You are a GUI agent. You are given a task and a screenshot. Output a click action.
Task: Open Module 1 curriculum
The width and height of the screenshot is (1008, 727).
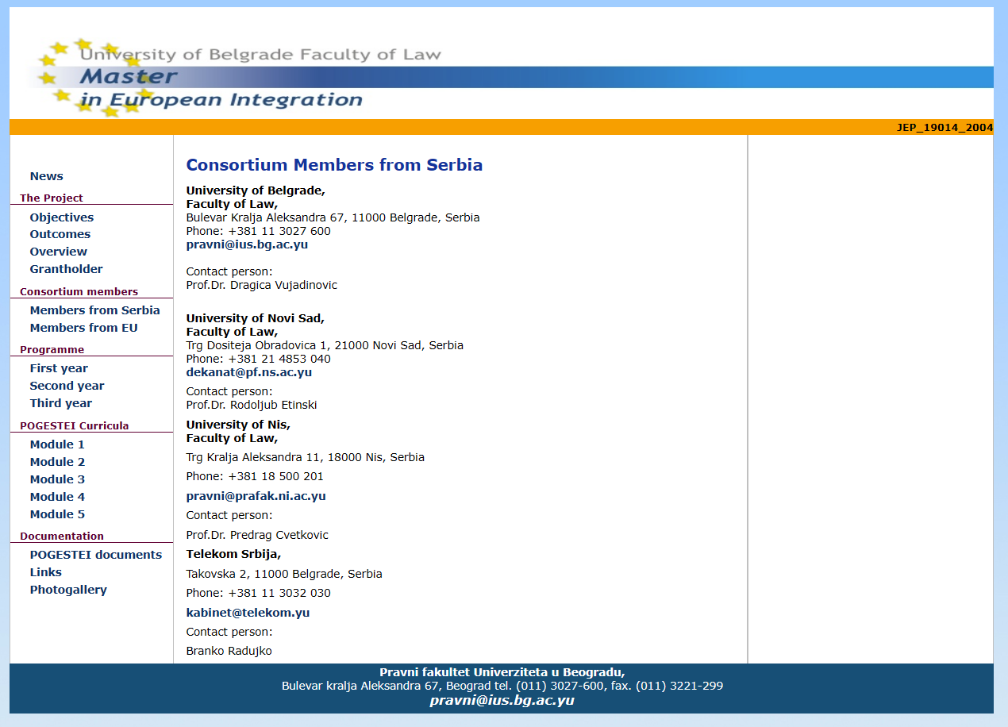pyautogui.click(x=57, y=444)
